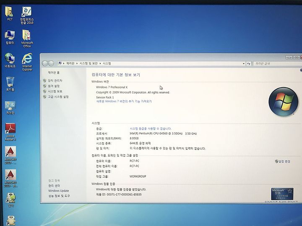Click the Microsoft genuine software badge
The width and height of the screenshot is (302, 226).
(282, 194)
